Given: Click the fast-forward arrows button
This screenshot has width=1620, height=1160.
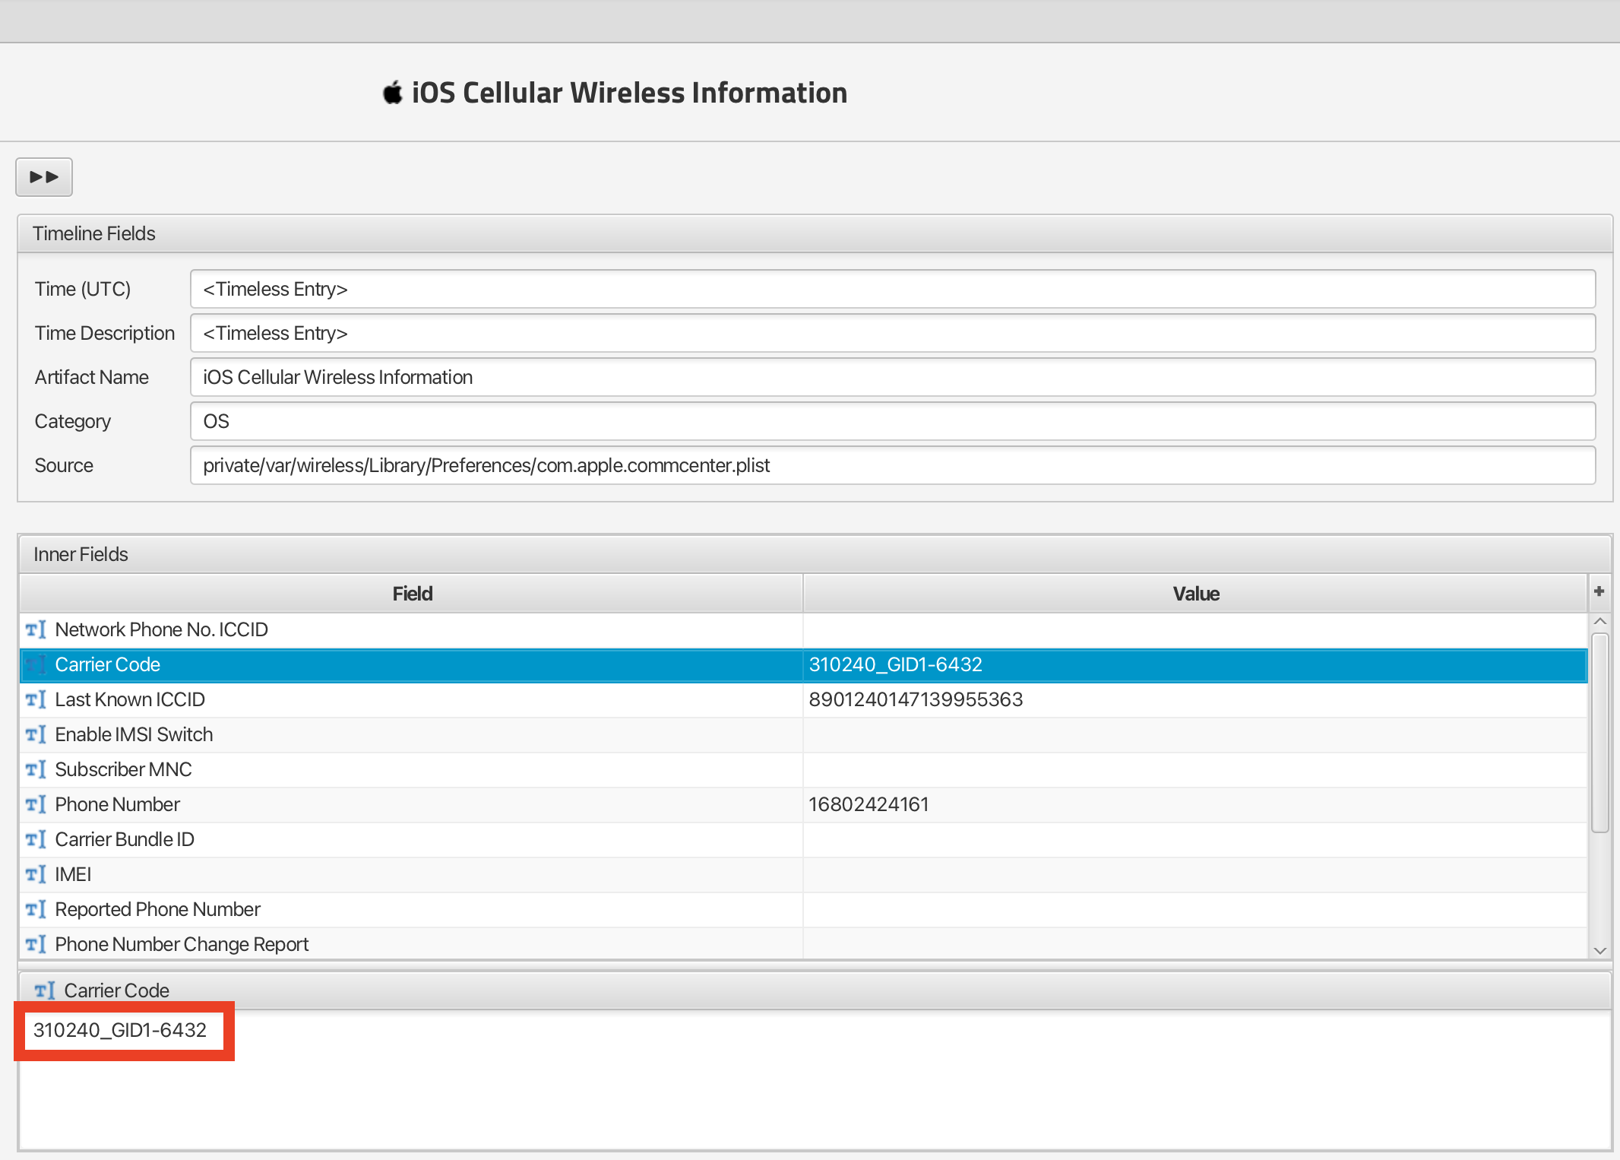Looking at the screenshot, I should point(44,177).
